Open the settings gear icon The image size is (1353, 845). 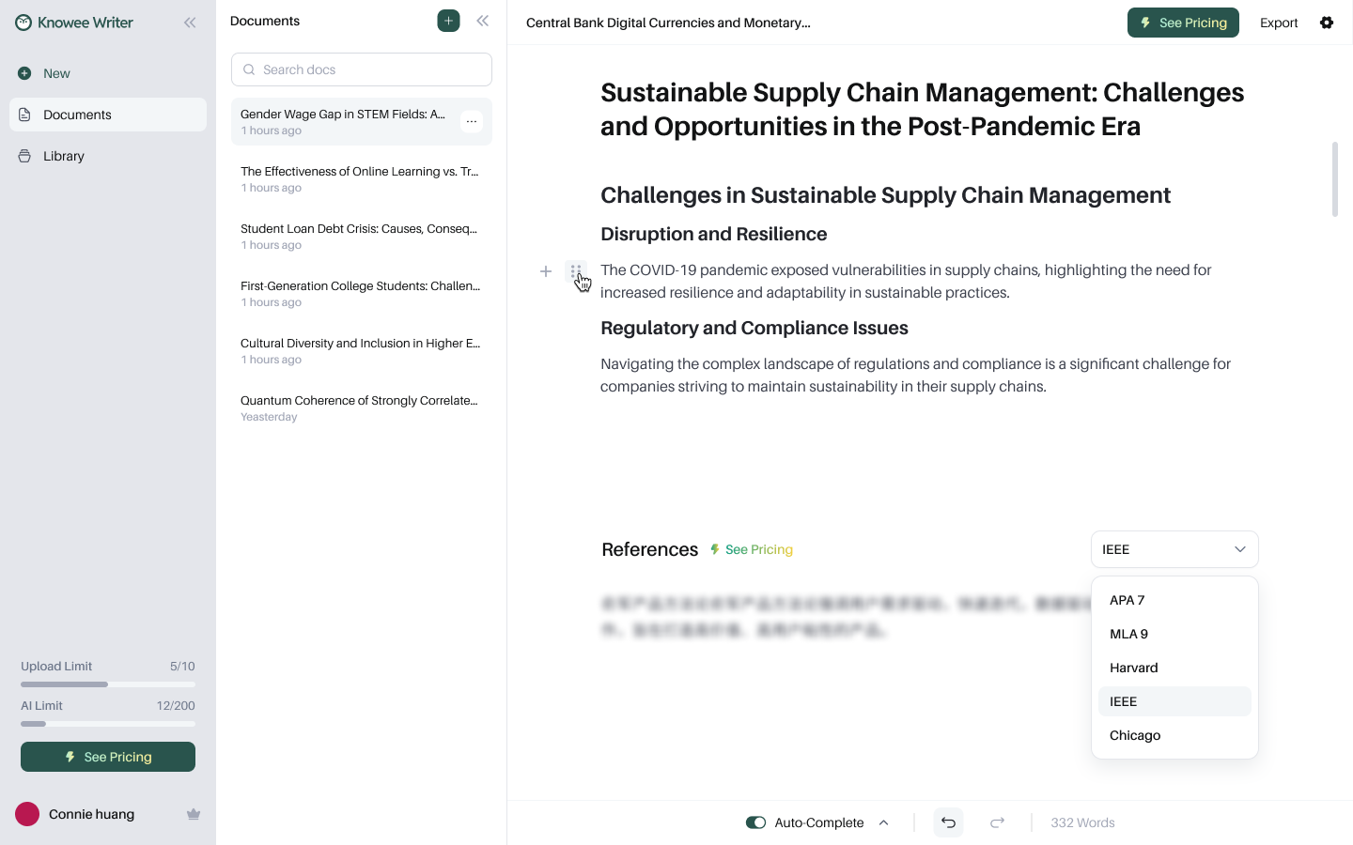1327,23
